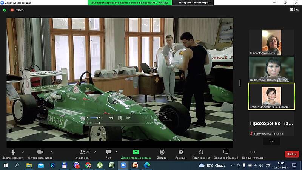The width and height of the screenshot is (302, 170).
Task: Rewind the shared video
Action: click(x=111, y=118)
